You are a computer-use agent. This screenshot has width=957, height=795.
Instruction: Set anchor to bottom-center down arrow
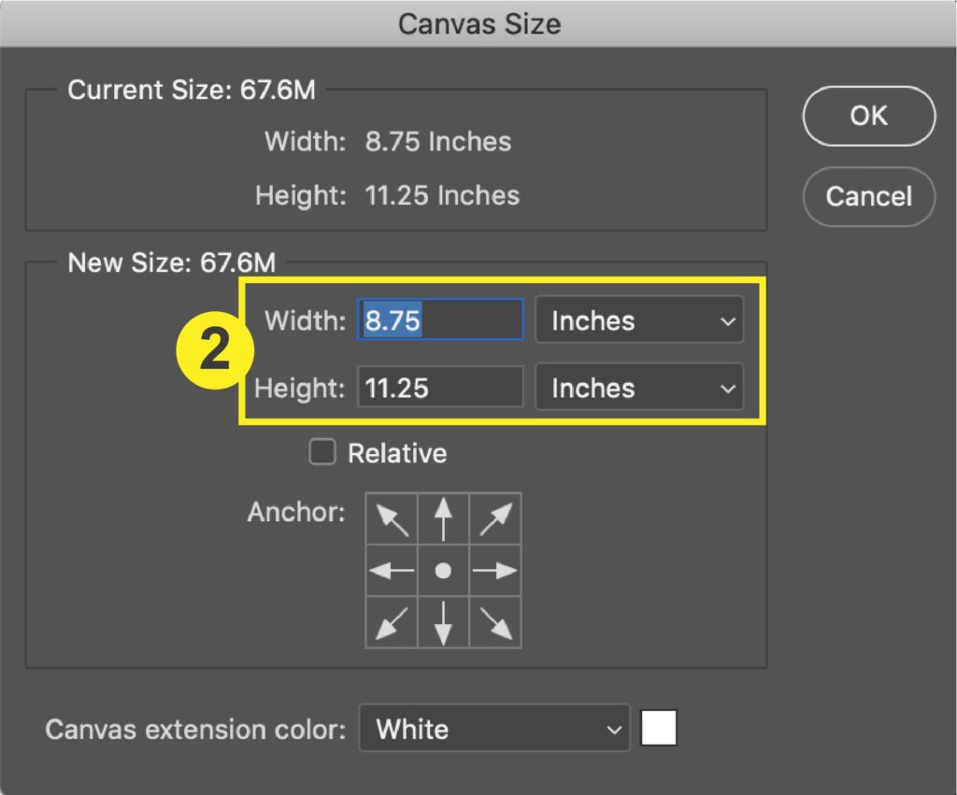(x=444, y=622)
